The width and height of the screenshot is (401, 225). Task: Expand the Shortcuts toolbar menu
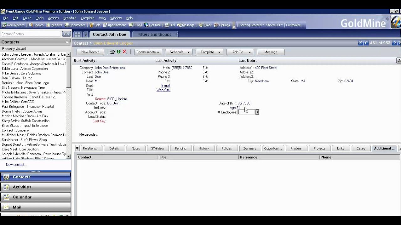point(274,25)
